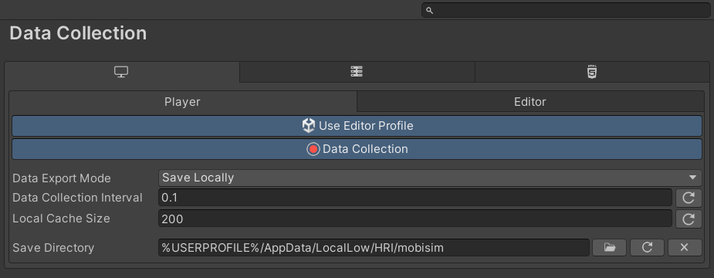Click the Data Collection page heading

(78, 33)
